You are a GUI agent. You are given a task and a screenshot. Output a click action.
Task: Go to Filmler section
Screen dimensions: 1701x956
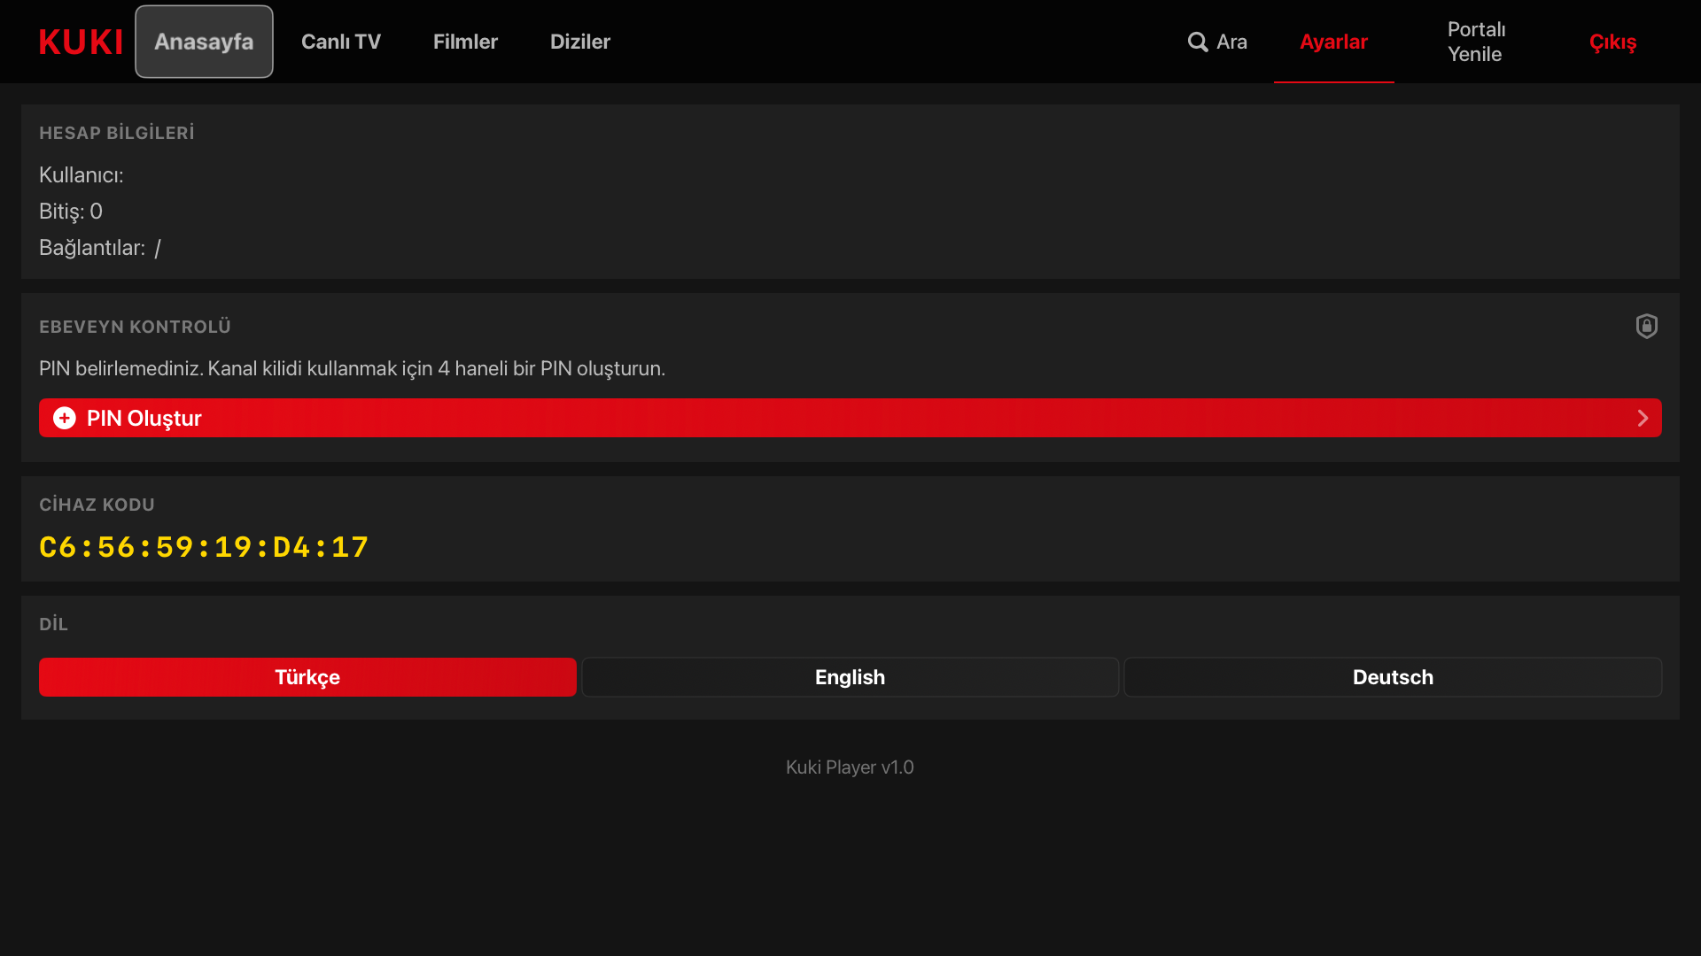coord(465,42)
